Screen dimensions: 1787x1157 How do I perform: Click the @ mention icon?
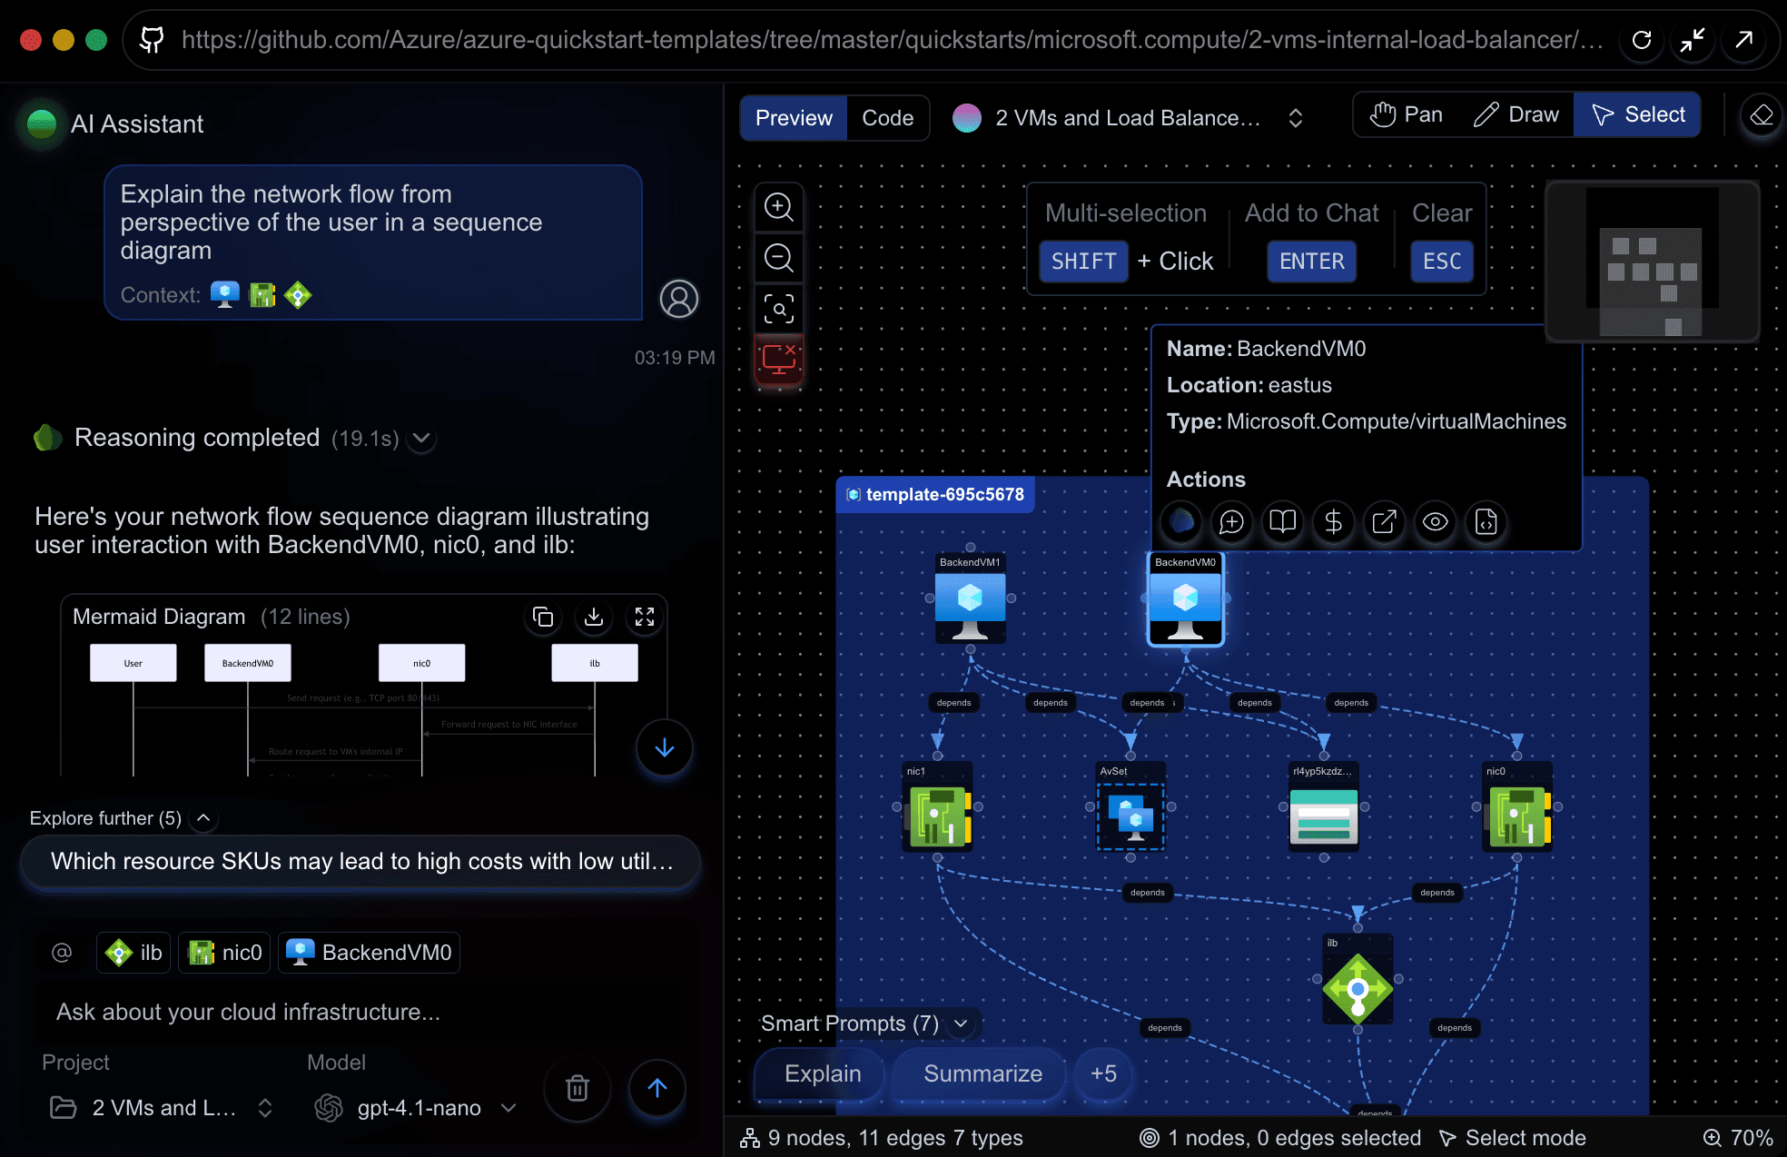tap(62, 953)
